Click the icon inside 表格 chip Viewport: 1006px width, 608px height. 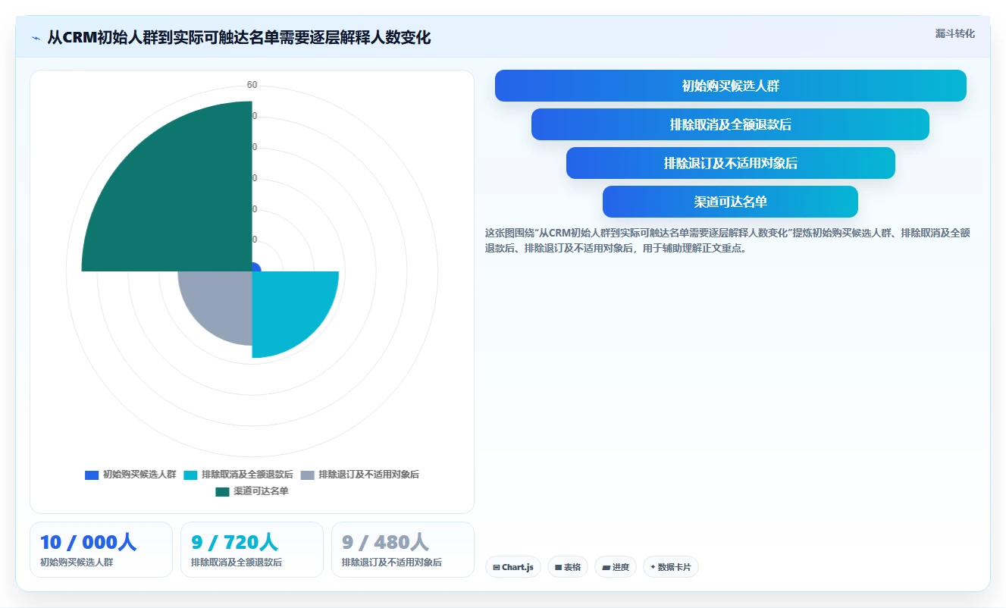559,567
